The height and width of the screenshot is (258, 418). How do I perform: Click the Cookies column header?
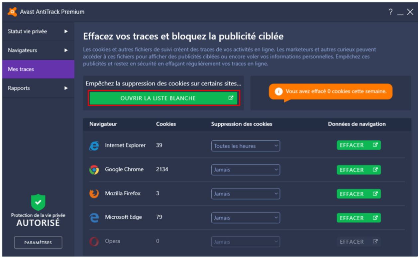tap(166, 124)
